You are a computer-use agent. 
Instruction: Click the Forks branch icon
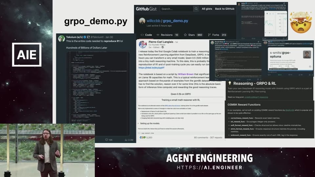(x=209, y=35)
